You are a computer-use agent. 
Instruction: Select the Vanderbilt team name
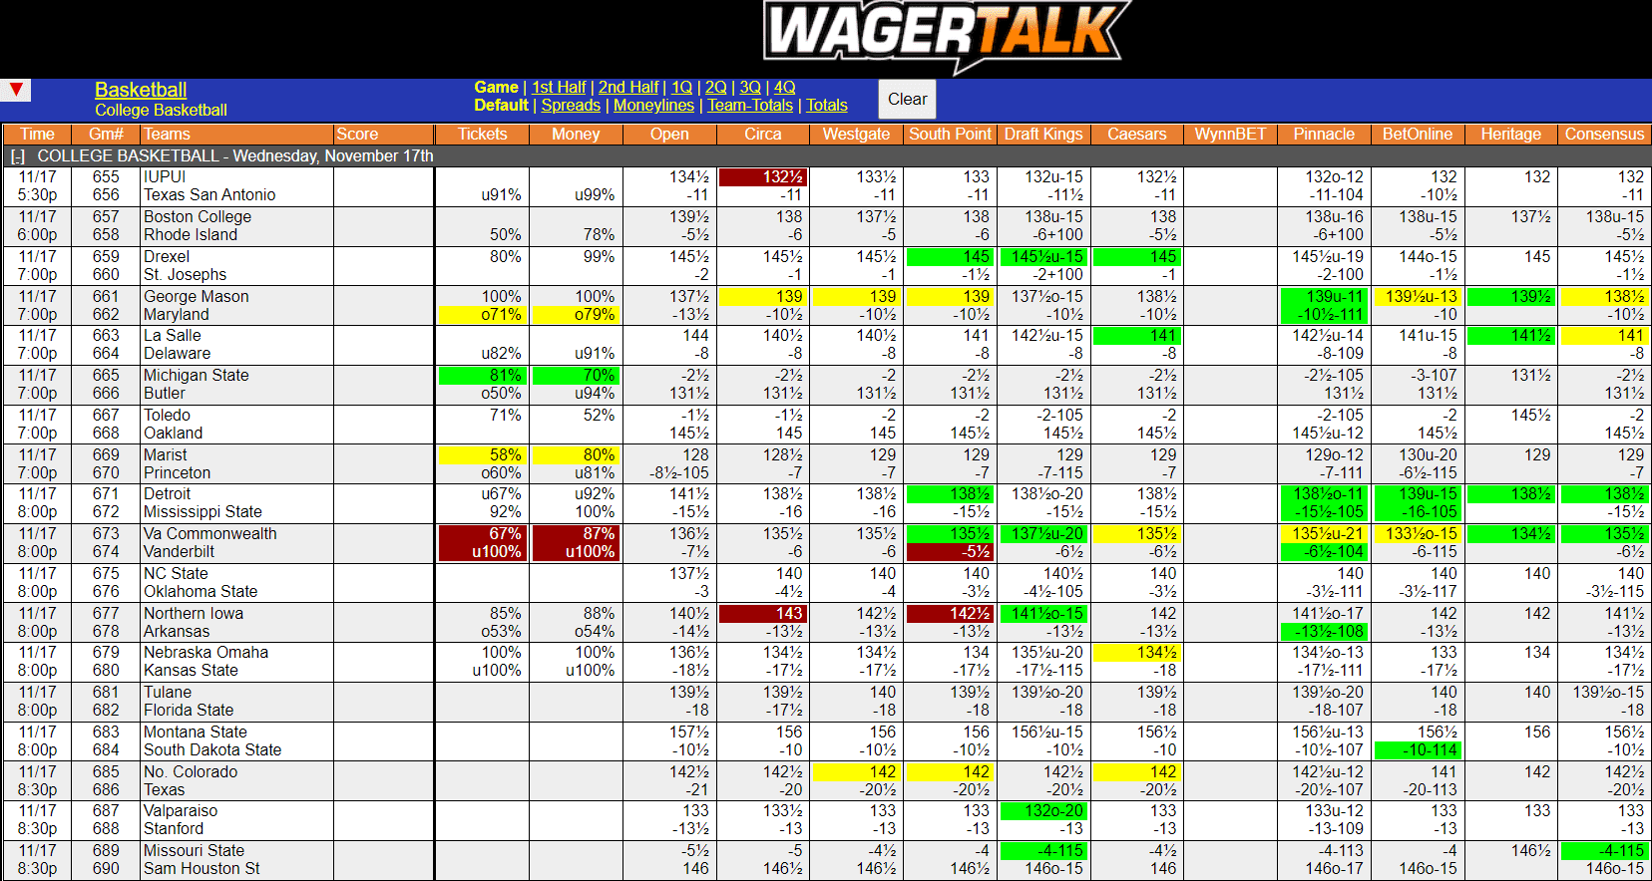coord(180,552)
